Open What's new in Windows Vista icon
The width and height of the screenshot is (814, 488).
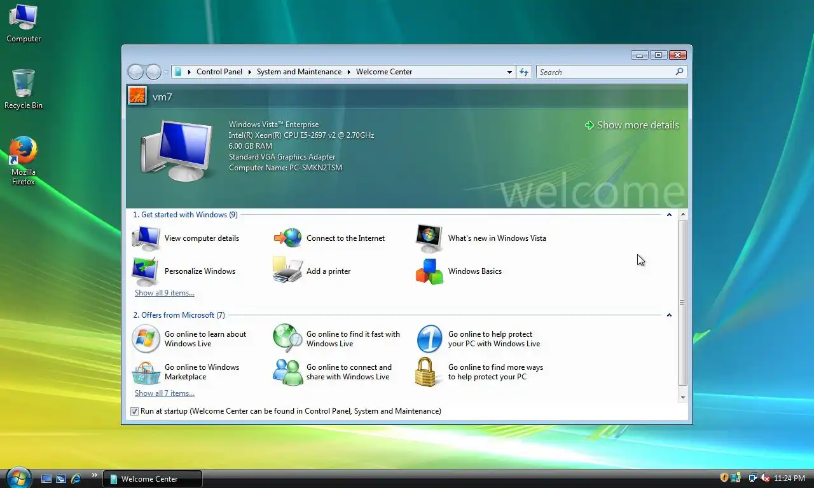point(429,238)
